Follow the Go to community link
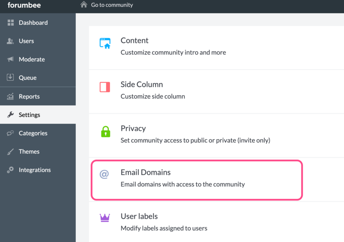 (112, 5)
